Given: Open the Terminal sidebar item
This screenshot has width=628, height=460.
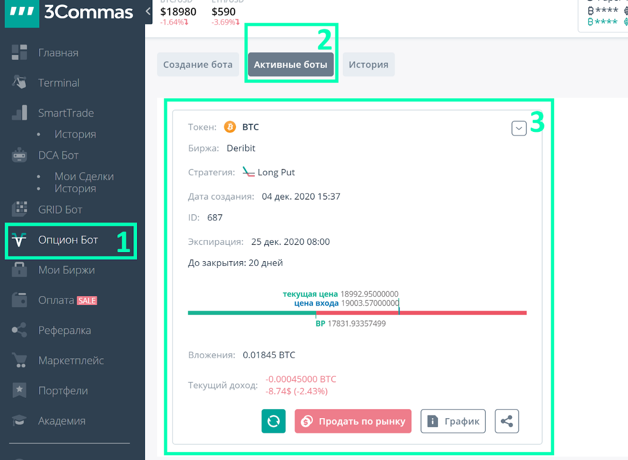Looking at the screenshot, I should pos(59,83).
